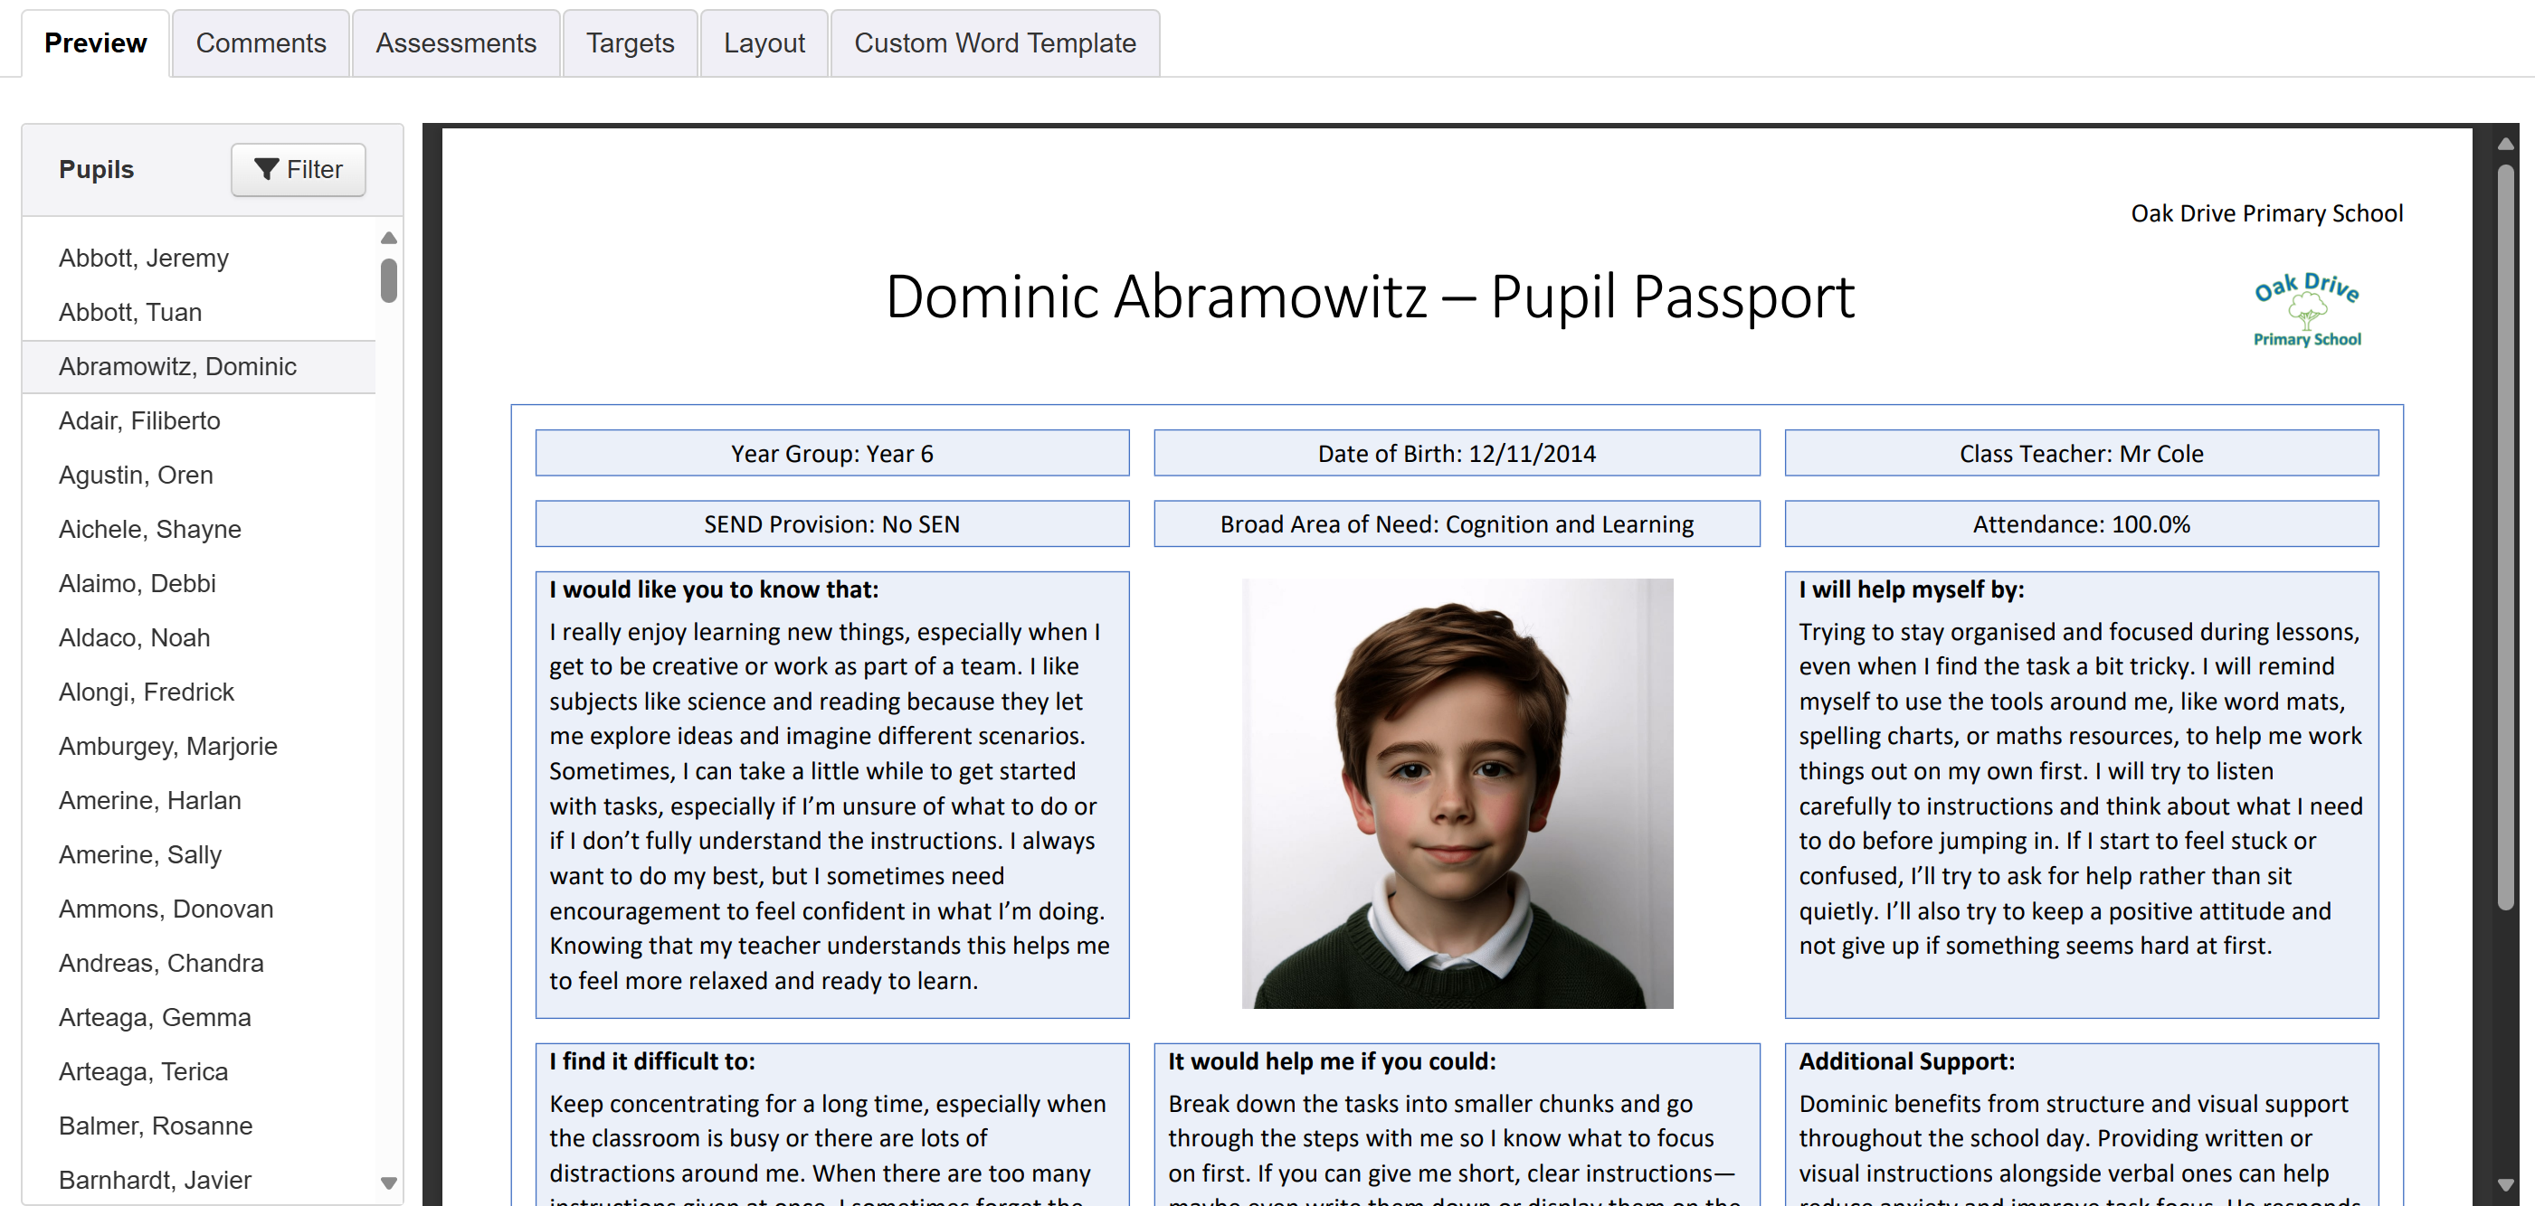The image size is (2535, 1206).
Task: Choose Amburgey, Marjorie from the pupil list
Action: click(x=168, y=747)
